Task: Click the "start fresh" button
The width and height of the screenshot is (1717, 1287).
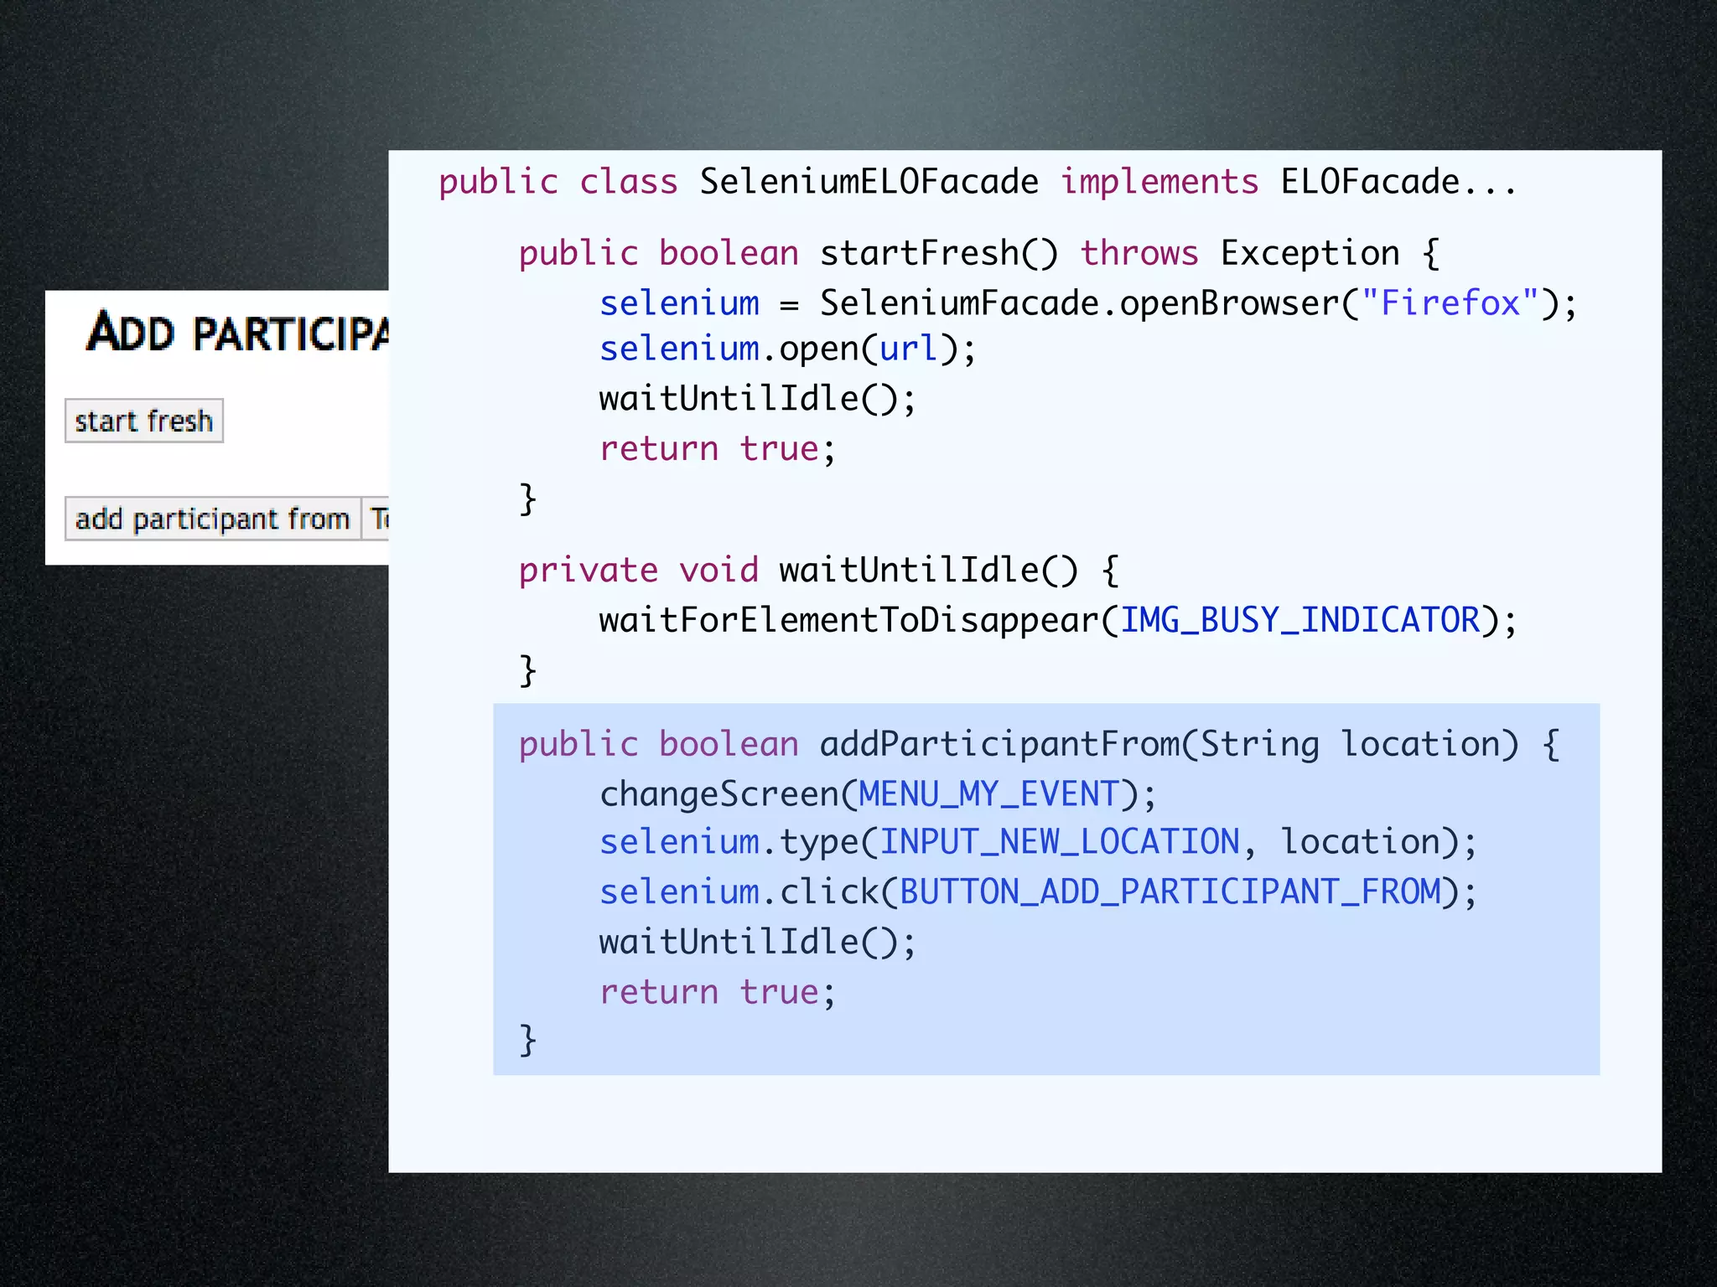Action: point(144,421)
